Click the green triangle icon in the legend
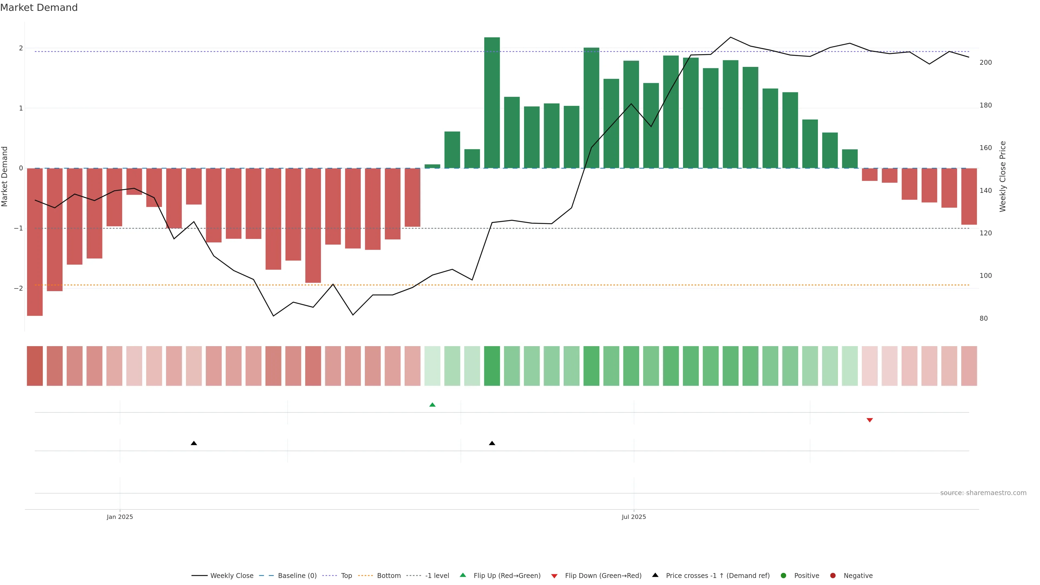1040x585 pixels. pyautogui.click(x=463, y=575)
